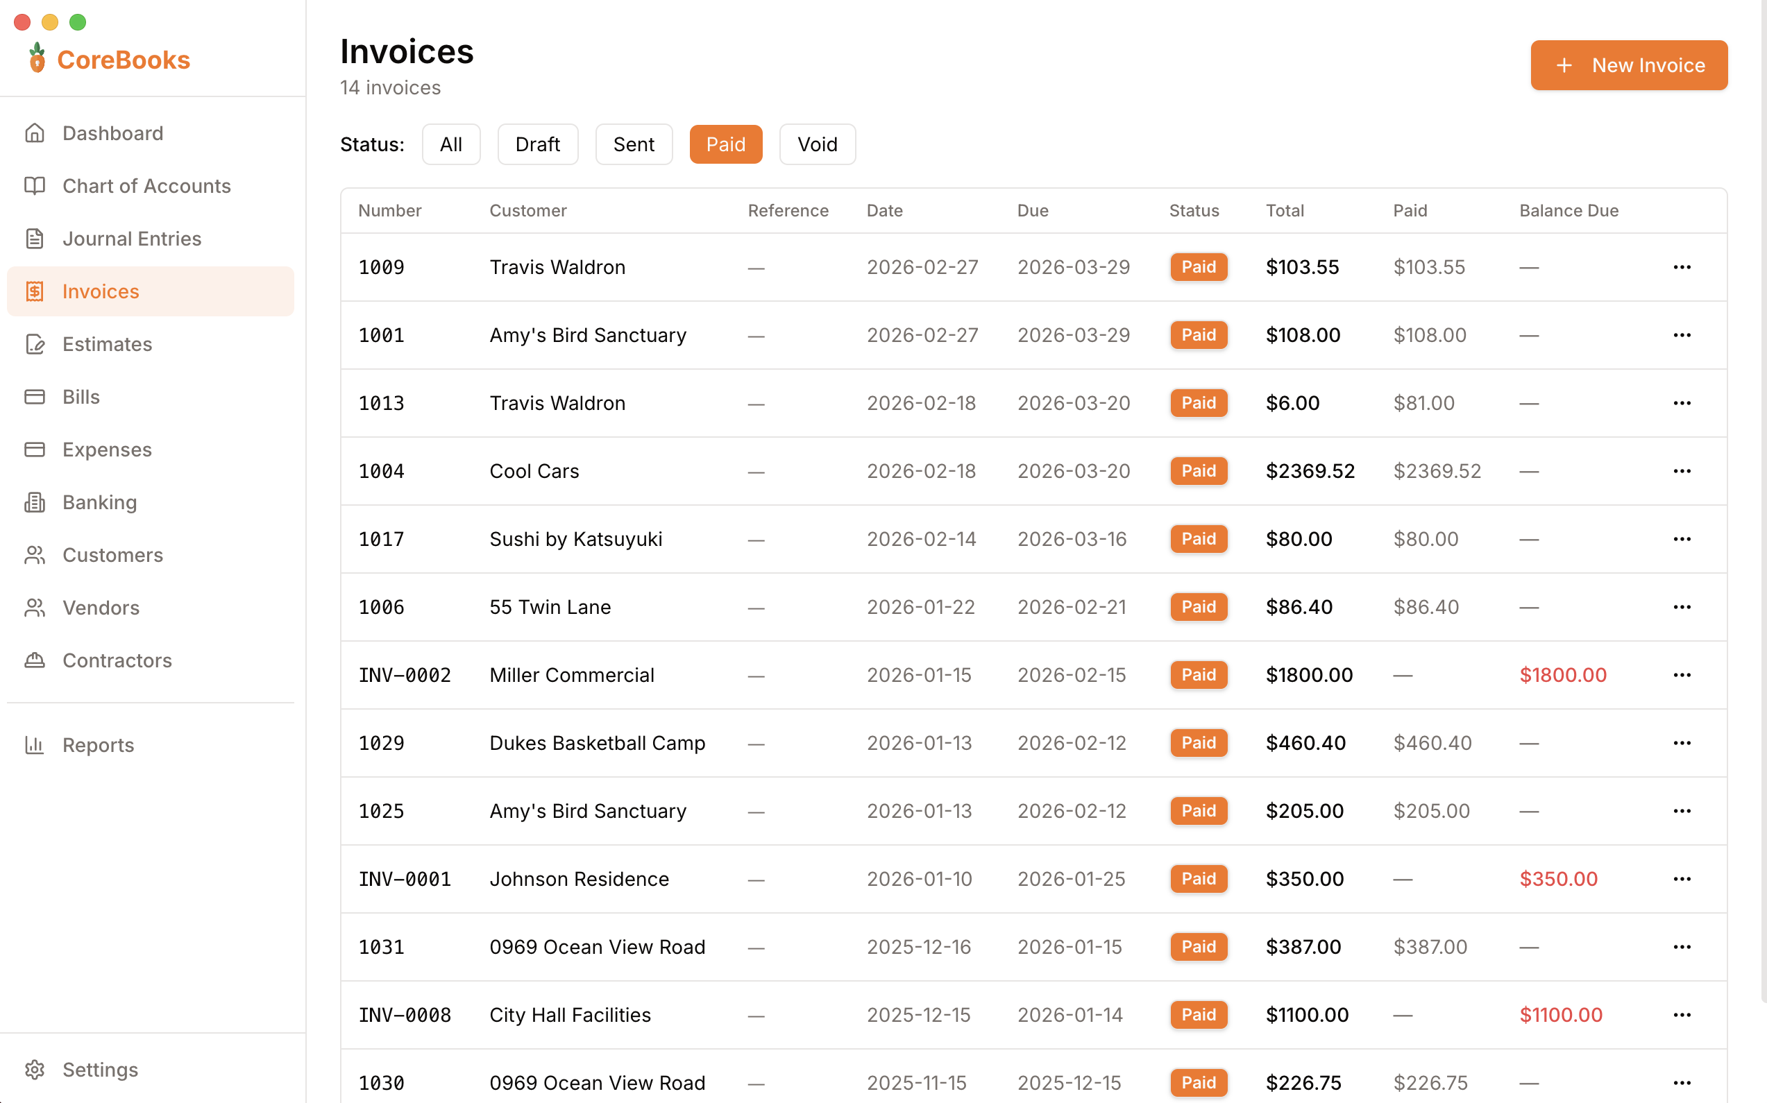Open actions menu for invoice 1009
This screenshot has height=1103, width=1767.
1682,267
